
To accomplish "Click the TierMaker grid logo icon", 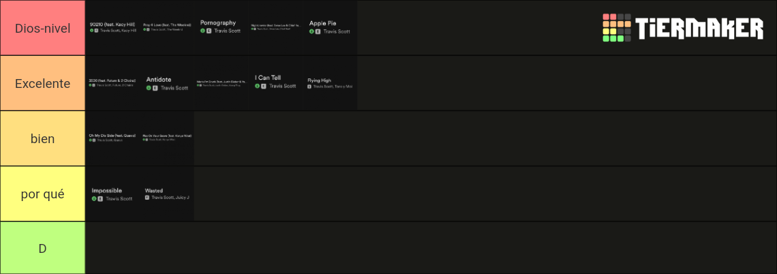I will pyautogui.click(x=616, y=28).
